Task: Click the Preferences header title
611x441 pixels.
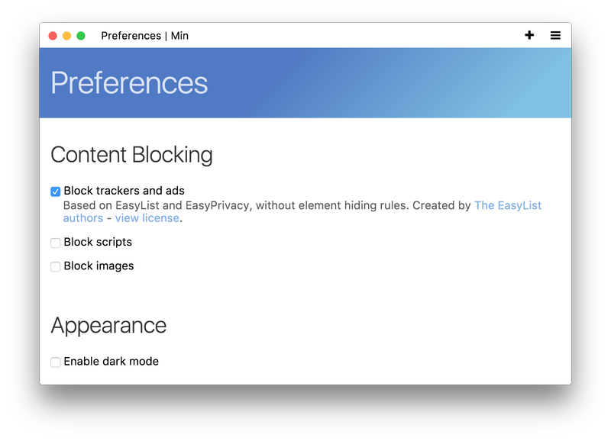Action: point(129,82)
